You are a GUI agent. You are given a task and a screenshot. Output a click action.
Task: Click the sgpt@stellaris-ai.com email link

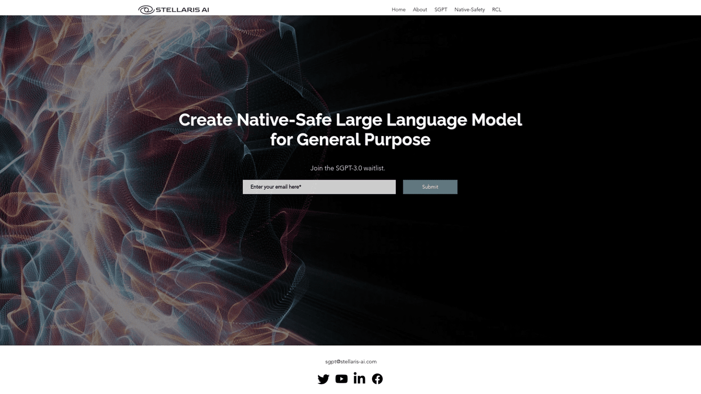click(350, 362)
